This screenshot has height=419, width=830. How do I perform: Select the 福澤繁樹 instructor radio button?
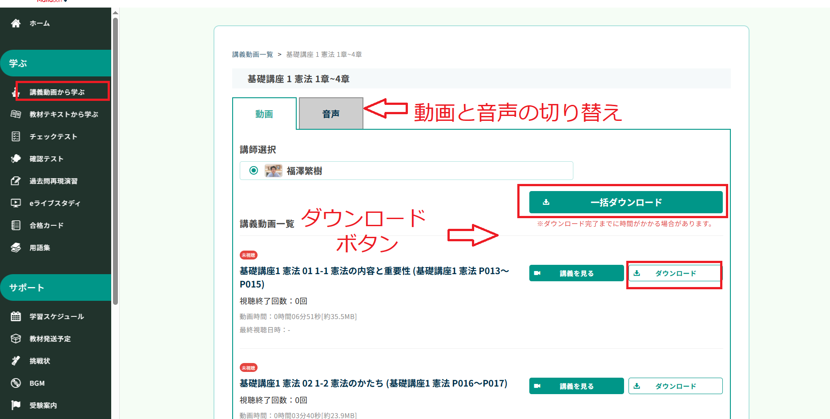[x=254, y=171]
